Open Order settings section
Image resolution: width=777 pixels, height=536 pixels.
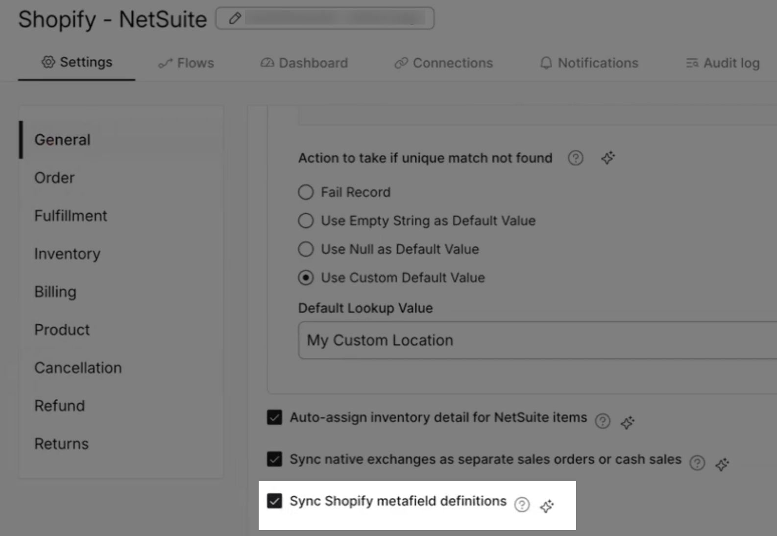pyautogui.click(x=54, y=178)
